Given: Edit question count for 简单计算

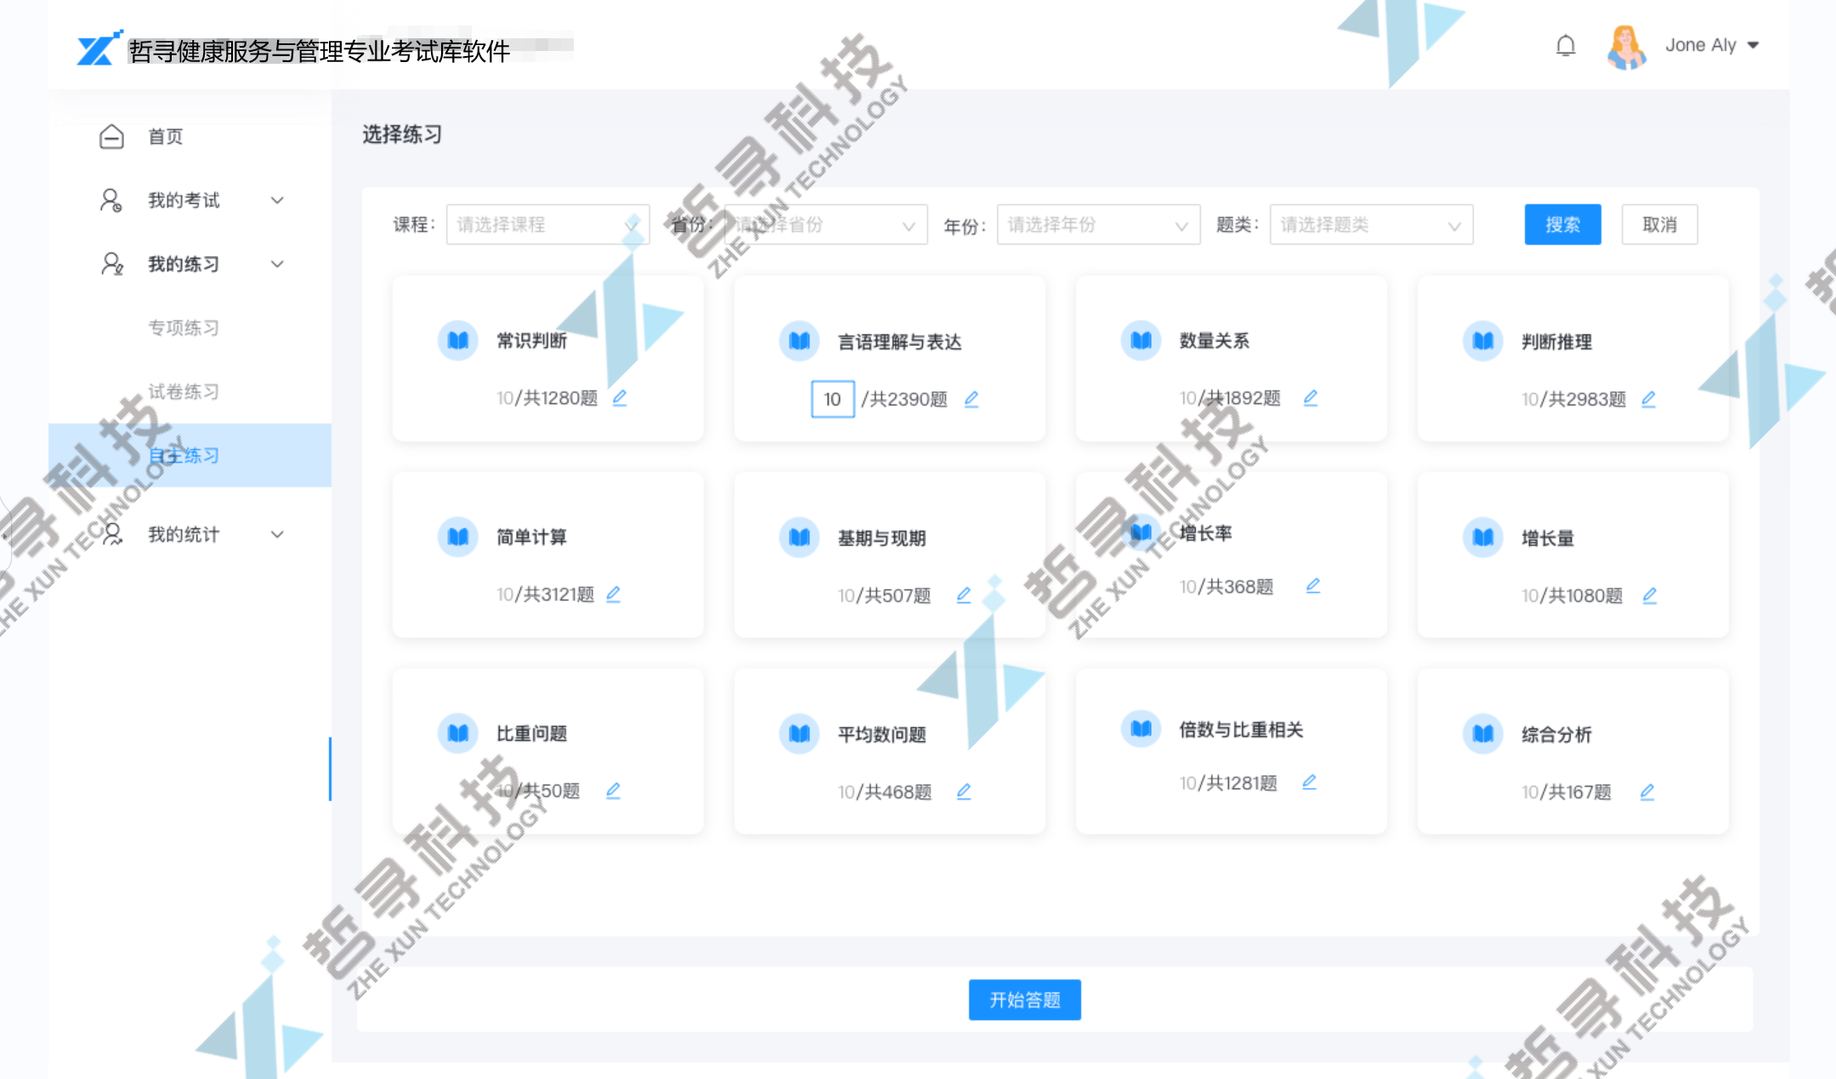Looking at the screenshot, I should click(614, 593).
